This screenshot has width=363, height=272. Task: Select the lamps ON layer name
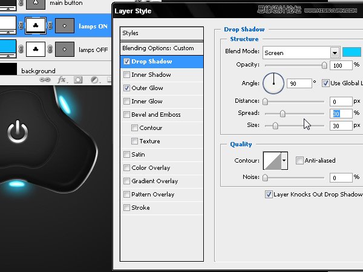tap(93, 26)
